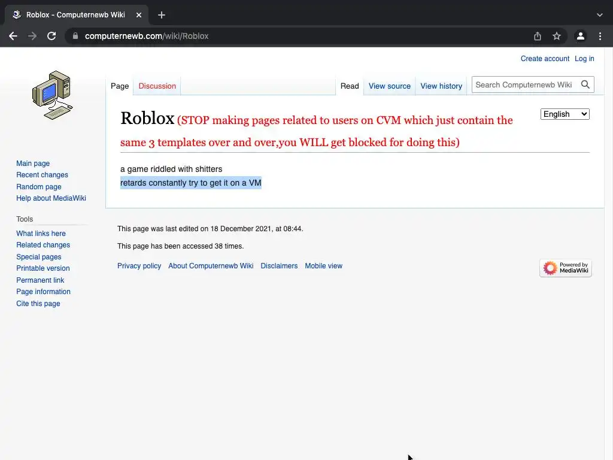Click the address bar URL

147,36
